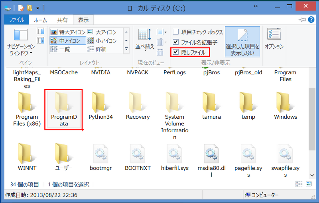Select the tamura folder

(212, 106)
